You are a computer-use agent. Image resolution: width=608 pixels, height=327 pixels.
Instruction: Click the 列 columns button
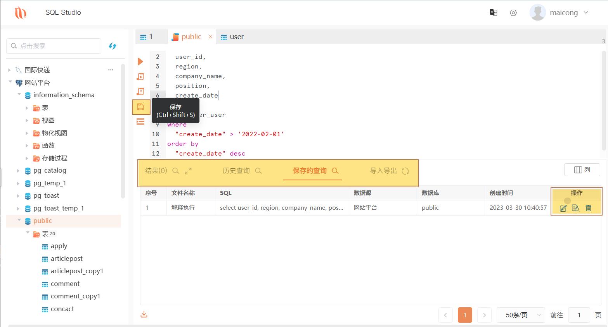pyautogui.click(x=582, y=169)
